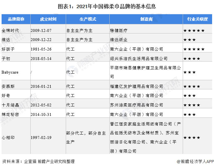The image size is (214, 168).
Task: Click 自主生产为主 in the 全棉时代 row
Action: tap(79, 30)
